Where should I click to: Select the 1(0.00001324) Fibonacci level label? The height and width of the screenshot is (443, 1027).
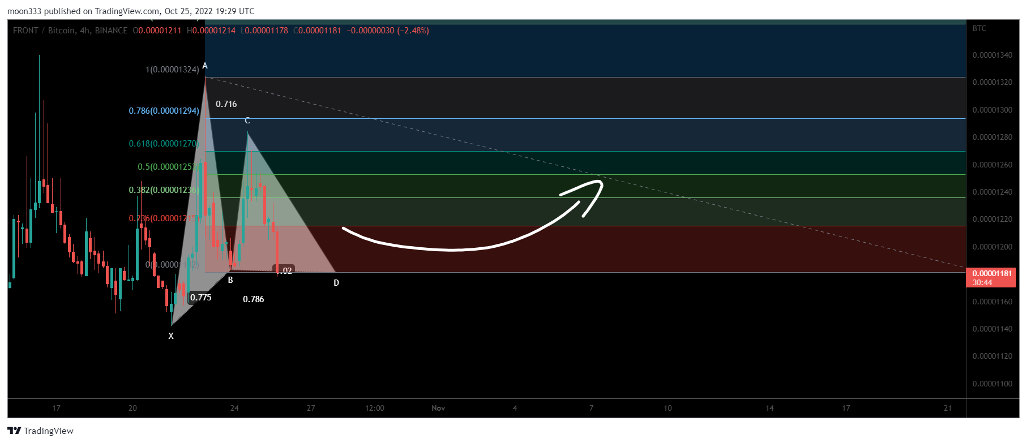172,70
